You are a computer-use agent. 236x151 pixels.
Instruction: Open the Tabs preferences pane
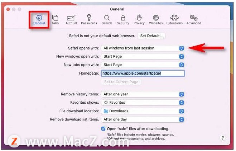(x=55, y=20)
